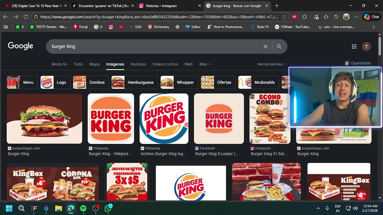Open the Dictionary bookmark

click(x=158, y=27)
